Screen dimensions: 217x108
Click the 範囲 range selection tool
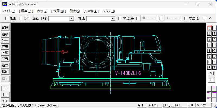5,28
